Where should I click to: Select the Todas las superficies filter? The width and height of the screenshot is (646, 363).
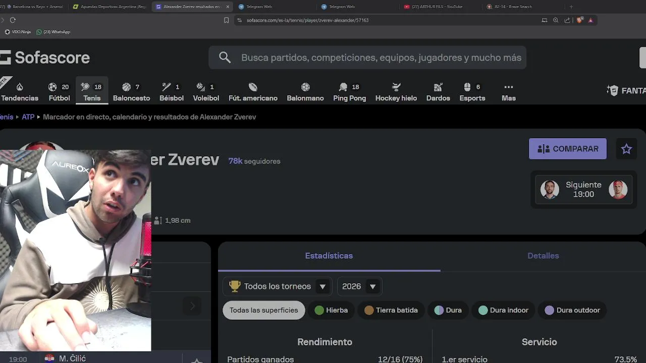[264, 310]
